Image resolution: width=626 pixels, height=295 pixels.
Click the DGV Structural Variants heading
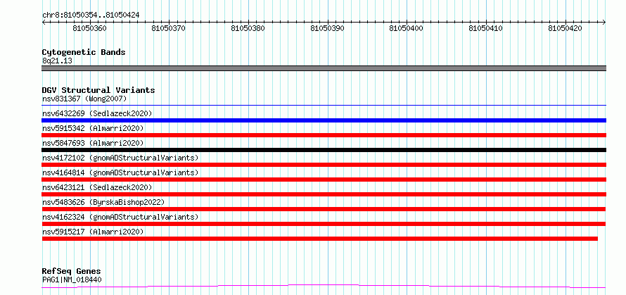98,90
